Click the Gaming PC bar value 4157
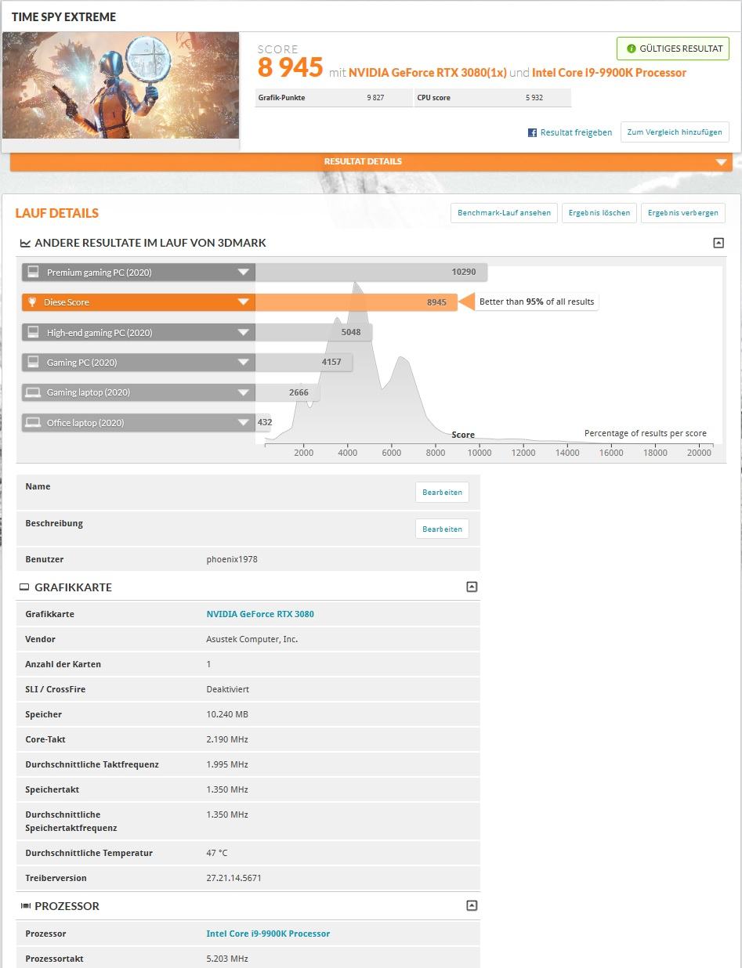The width and height of the screenshot is (742, 968). click(331, 363)
